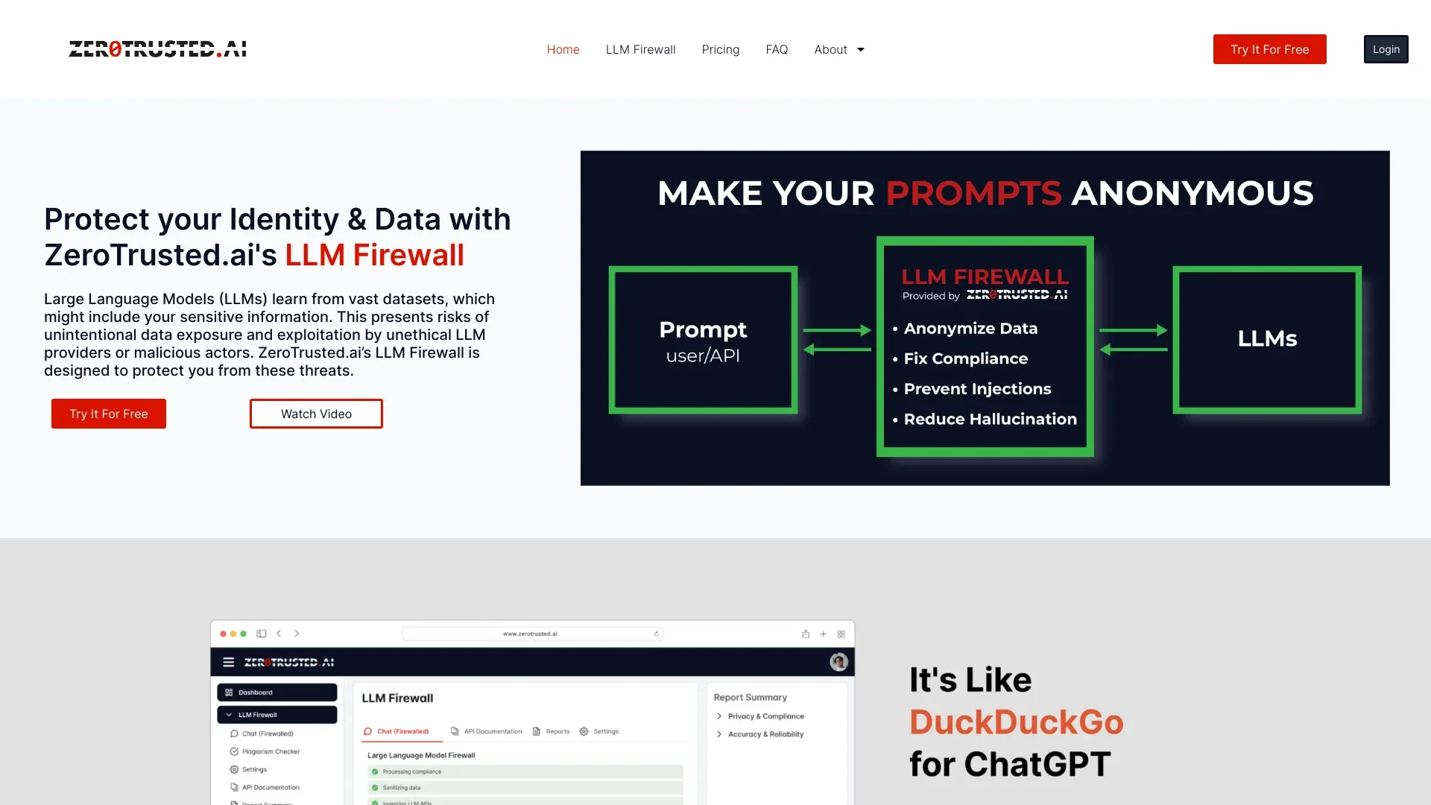Click the Watch Video button
This screenshot has height=805, width=1431.
(315, 413)
